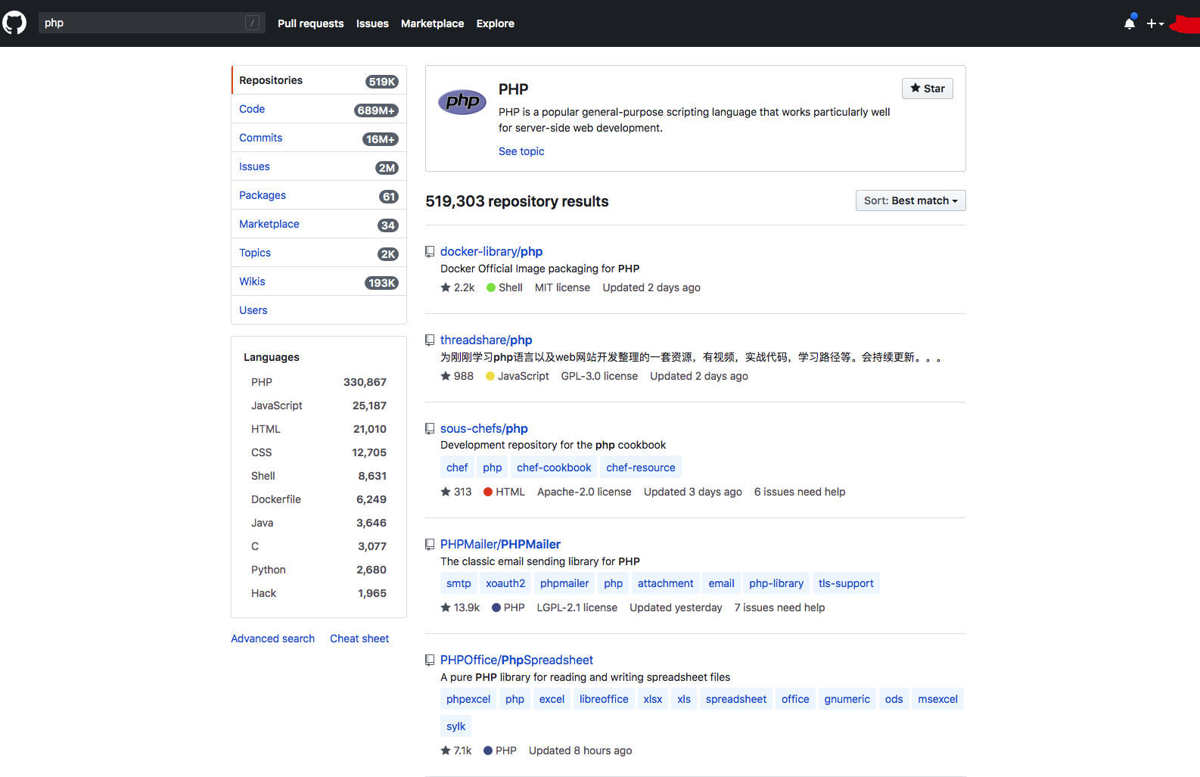
Task: Open the PHPMailer/PHPMailer repository
Action: (x=500, y=544)
